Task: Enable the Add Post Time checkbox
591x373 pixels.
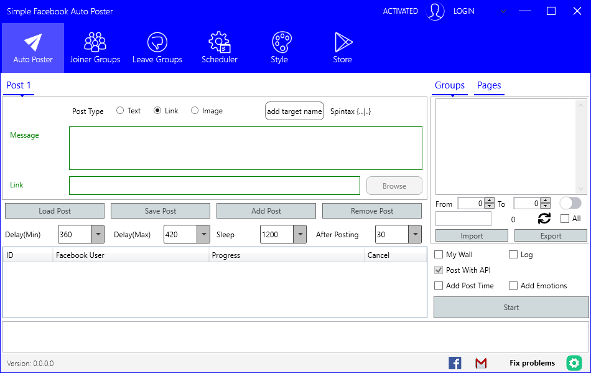Action: click(x=439, y=285)
